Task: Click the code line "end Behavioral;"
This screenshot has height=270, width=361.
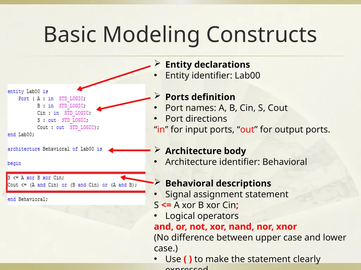Action: coord(27,199)
